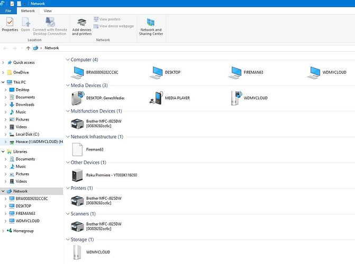Open Music under This PC

coord(21,112)
